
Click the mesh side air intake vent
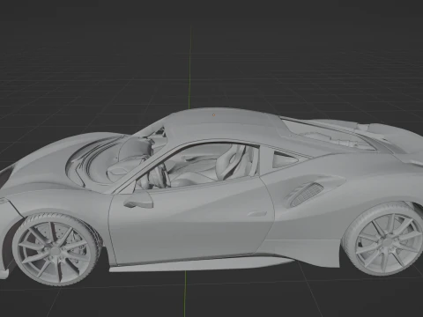(x=307, y=194)
